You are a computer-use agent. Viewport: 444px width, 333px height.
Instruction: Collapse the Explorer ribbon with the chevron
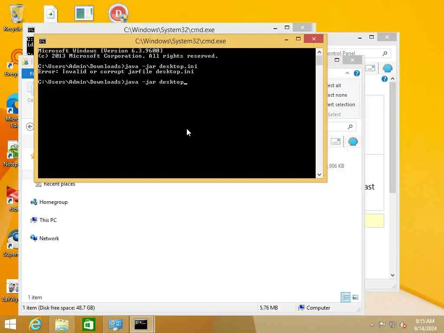tap(347, 73)
